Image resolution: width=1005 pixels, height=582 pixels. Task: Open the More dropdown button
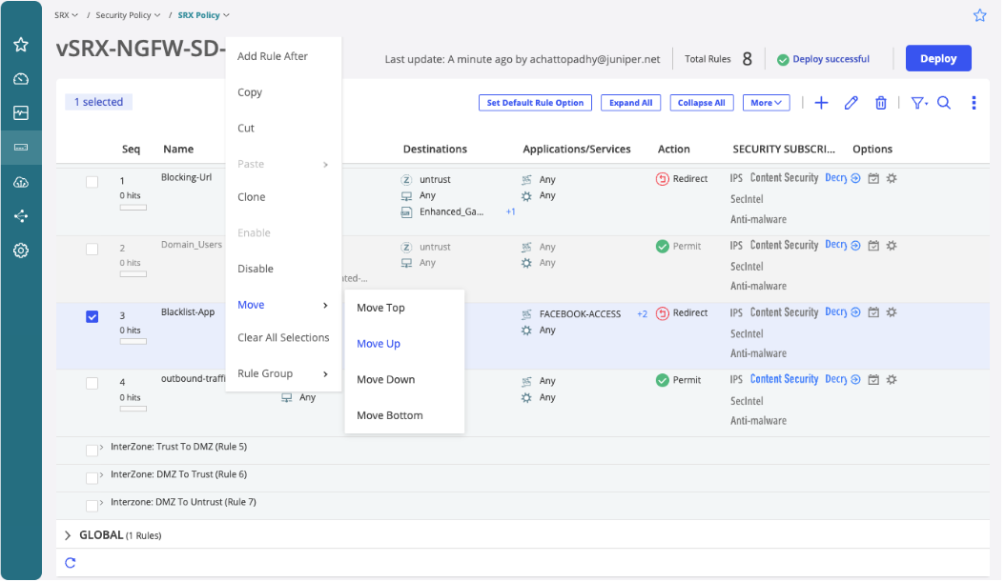[x=766, y=103]
